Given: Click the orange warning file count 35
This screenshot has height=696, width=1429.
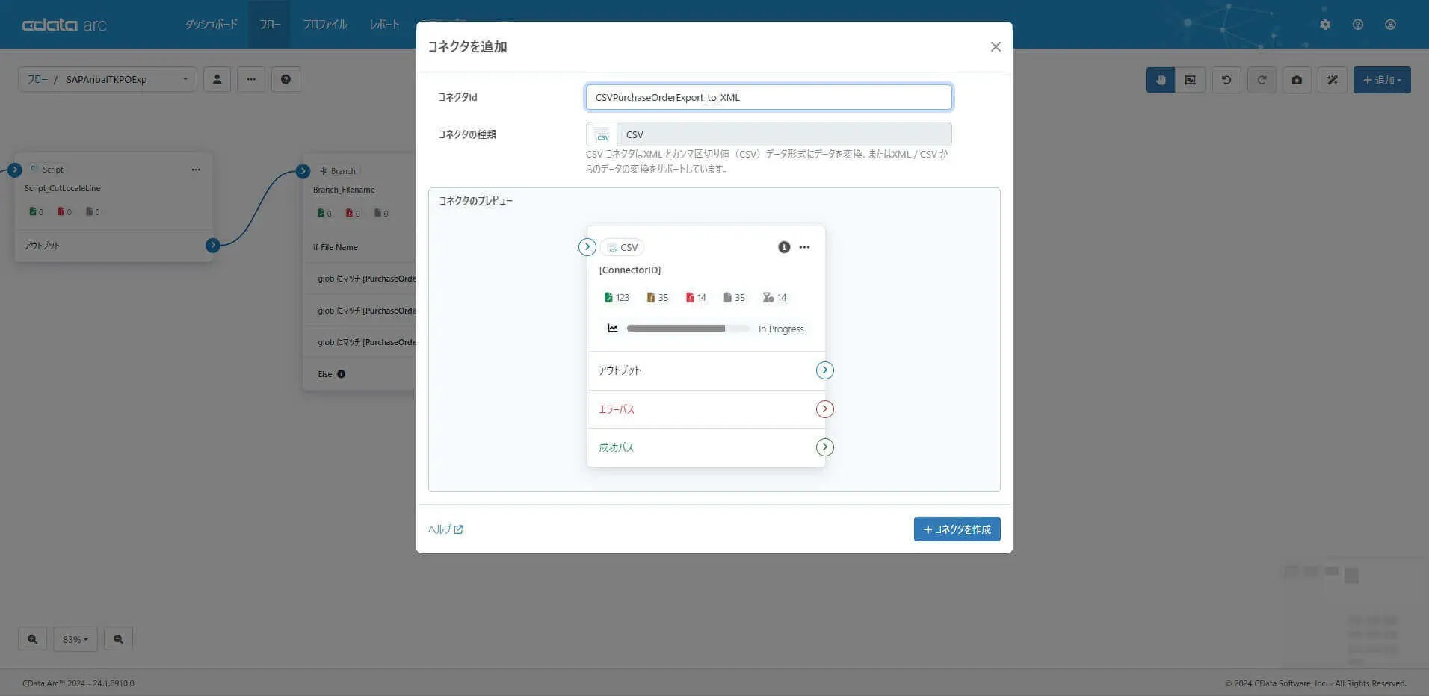Looking at the screenshot, I should (658, 297).
